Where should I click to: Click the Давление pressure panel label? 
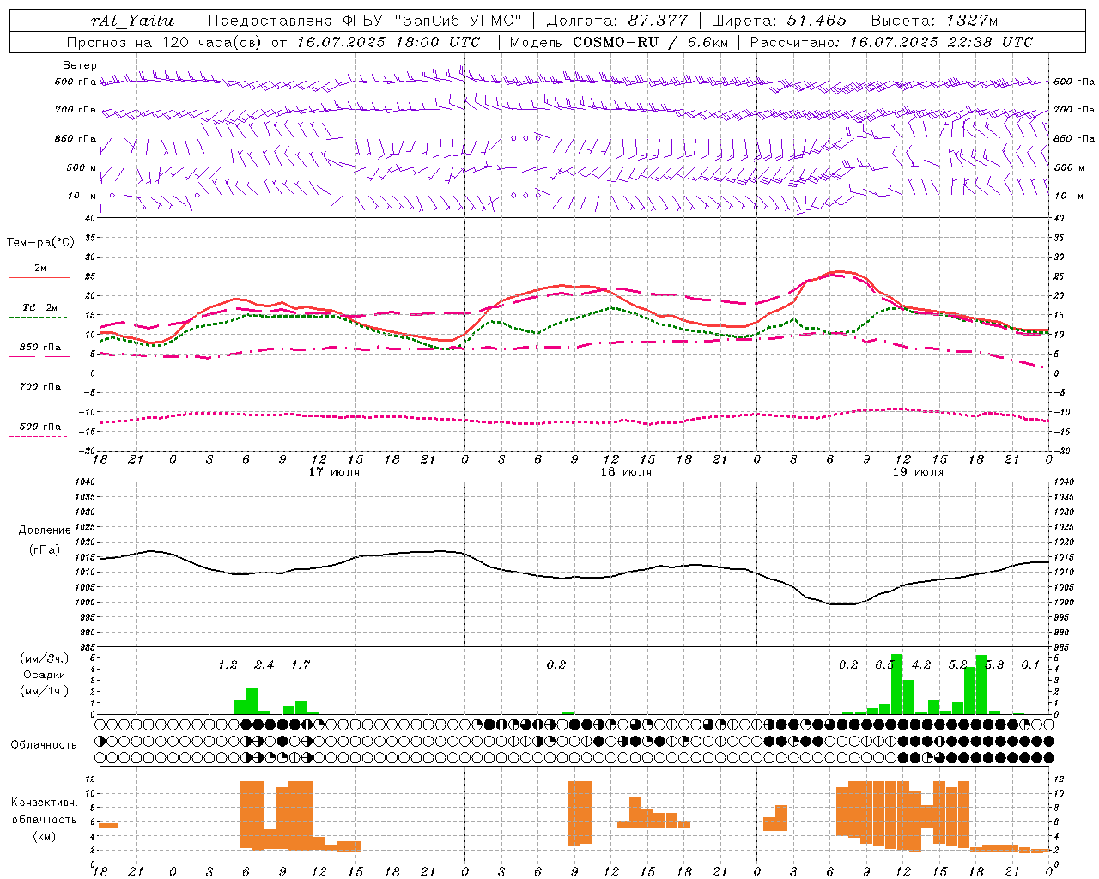pos(45,530)
